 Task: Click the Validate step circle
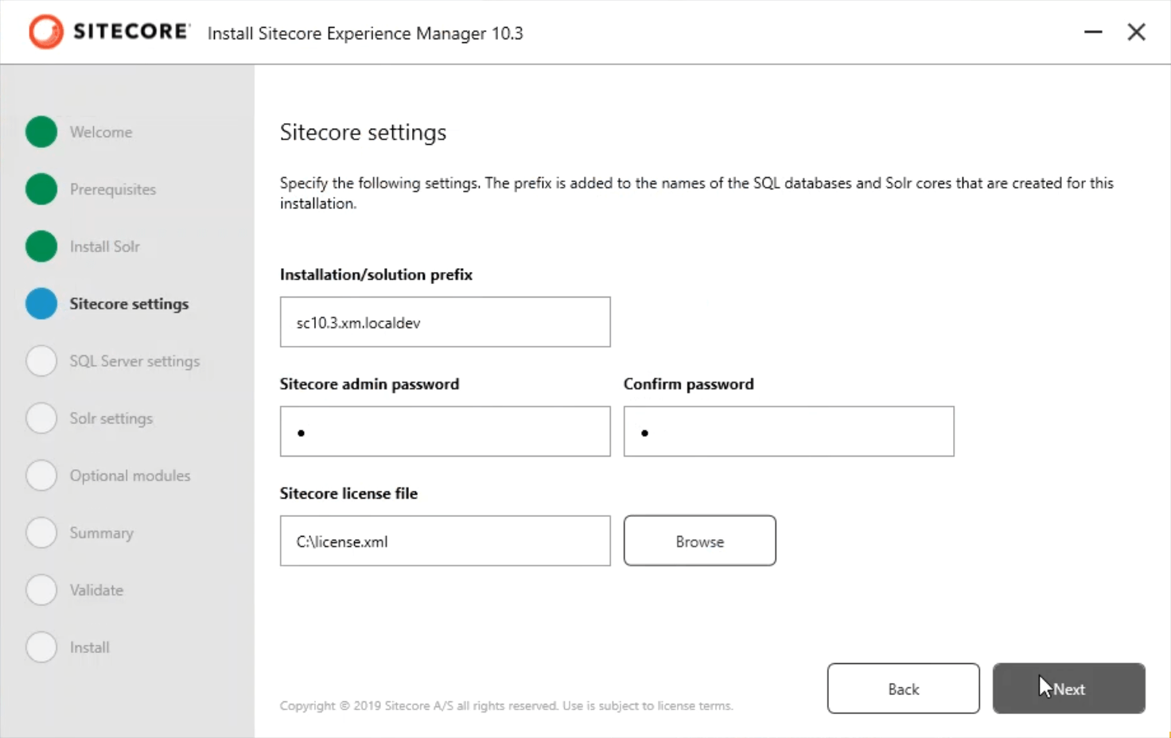click(41, 590)
